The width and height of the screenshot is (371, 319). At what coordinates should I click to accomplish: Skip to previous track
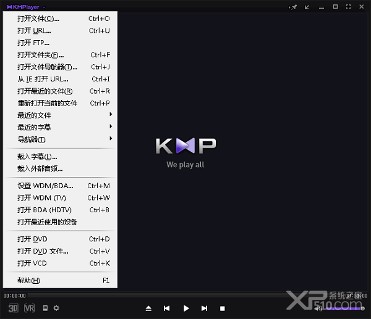[x=166, y=309]
